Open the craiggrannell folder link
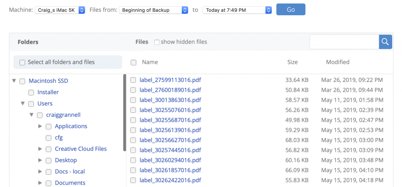 click(63, 115)
